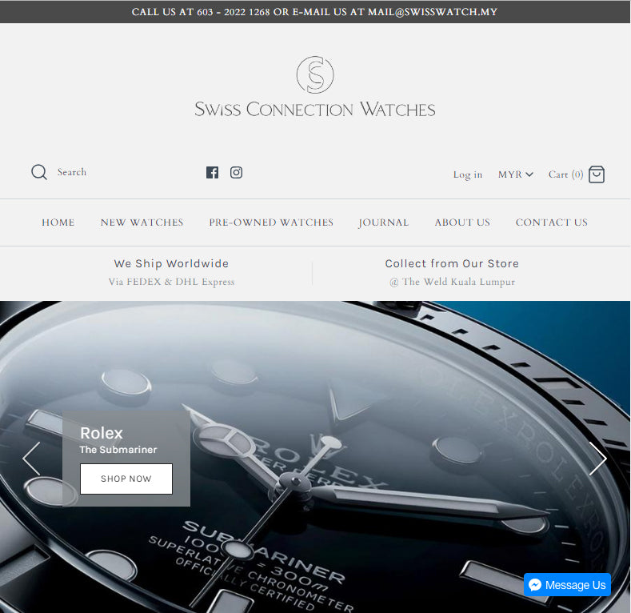Open Messenger chat via Message Us
The width and height of the screenshot is (631, 613).
(x=567, y=584)
